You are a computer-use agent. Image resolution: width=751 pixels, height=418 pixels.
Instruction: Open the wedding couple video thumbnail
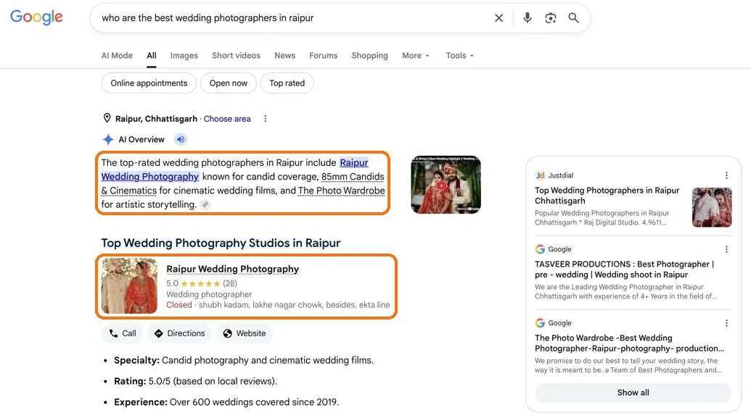click(x=446, y=185)
